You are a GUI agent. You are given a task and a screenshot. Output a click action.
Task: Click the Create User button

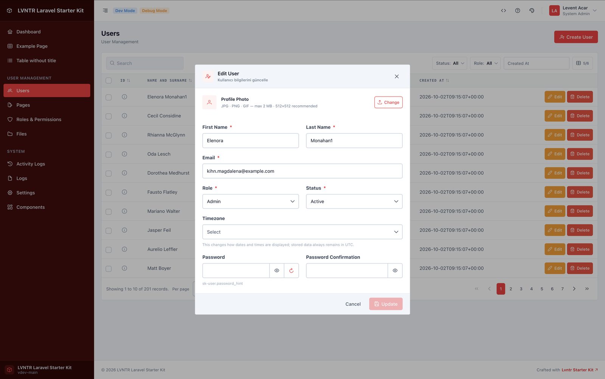coord(576,37)
